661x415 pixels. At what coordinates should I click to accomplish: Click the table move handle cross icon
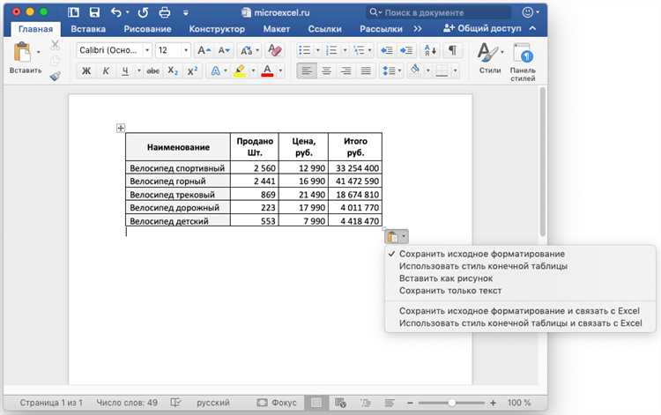[x=121, y=128]
